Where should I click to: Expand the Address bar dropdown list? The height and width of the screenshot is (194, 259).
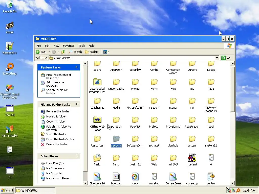[x=217, y=58]
